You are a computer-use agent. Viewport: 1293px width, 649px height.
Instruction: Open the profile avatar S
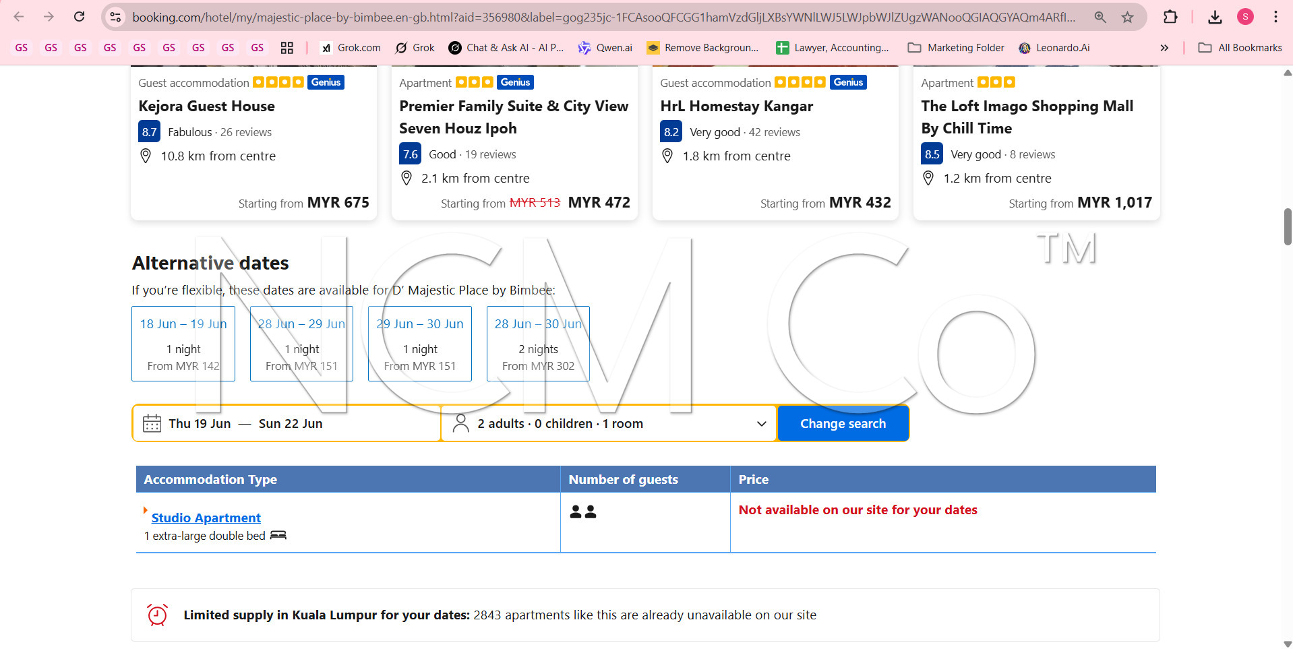[1245, 17]
